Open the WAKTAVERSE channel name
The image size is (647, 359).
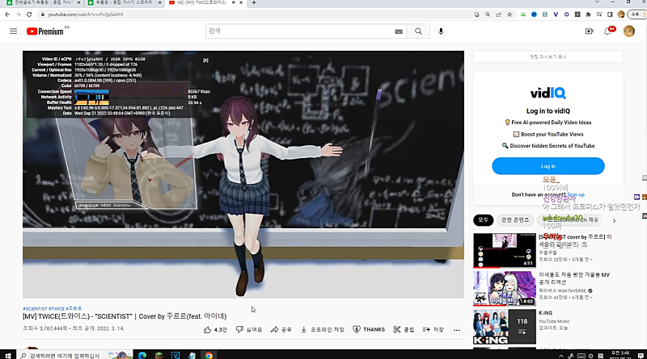(x=562, y=290)
